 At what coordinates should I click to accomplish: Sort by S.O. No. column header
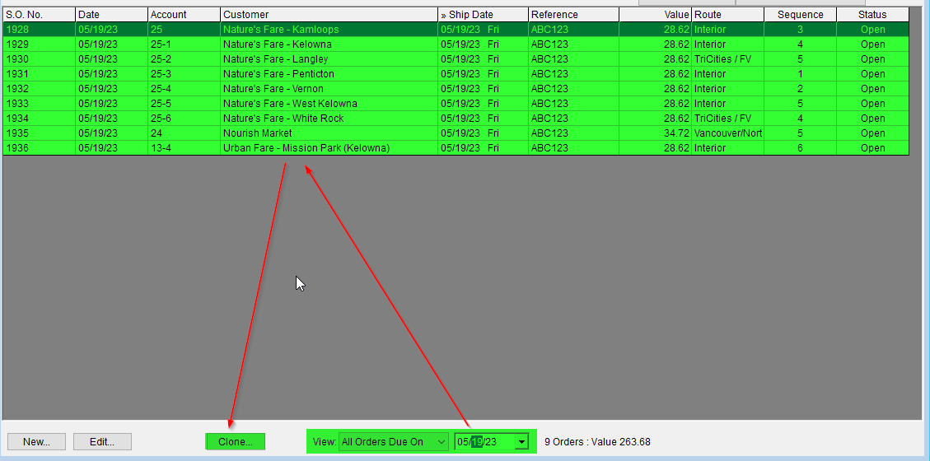(x=40, y=14)
